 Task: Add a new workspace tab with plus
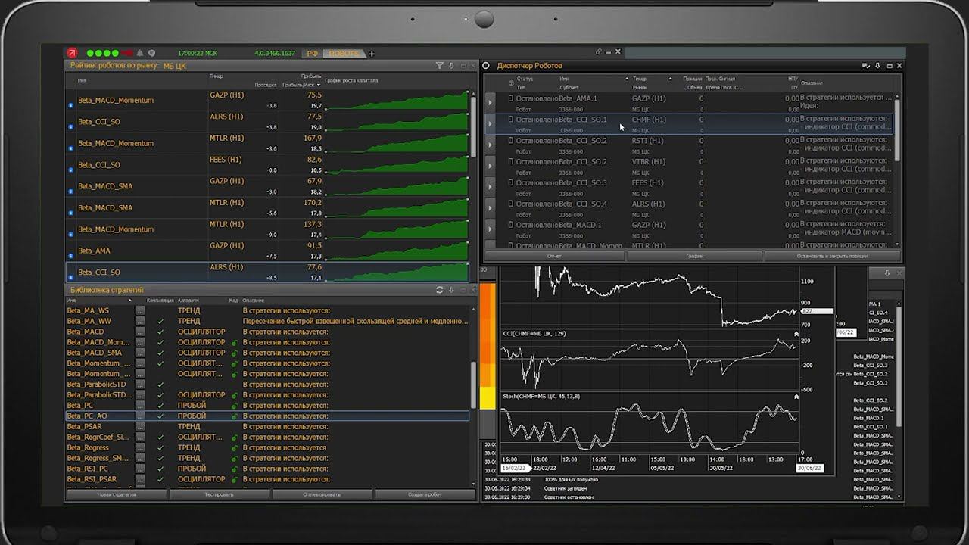click(x=372, y=54)
